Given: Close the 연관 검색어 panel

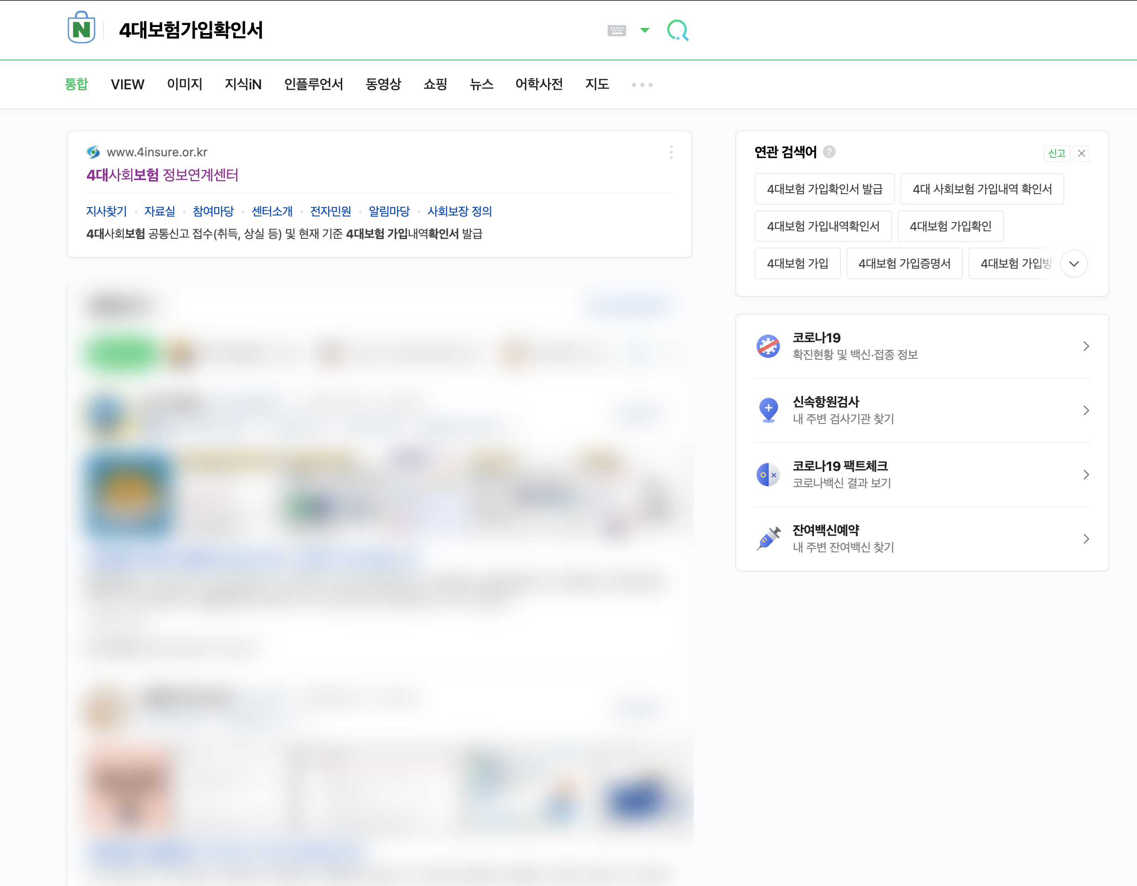Looking at the screenshot, I should (1082, 153).
